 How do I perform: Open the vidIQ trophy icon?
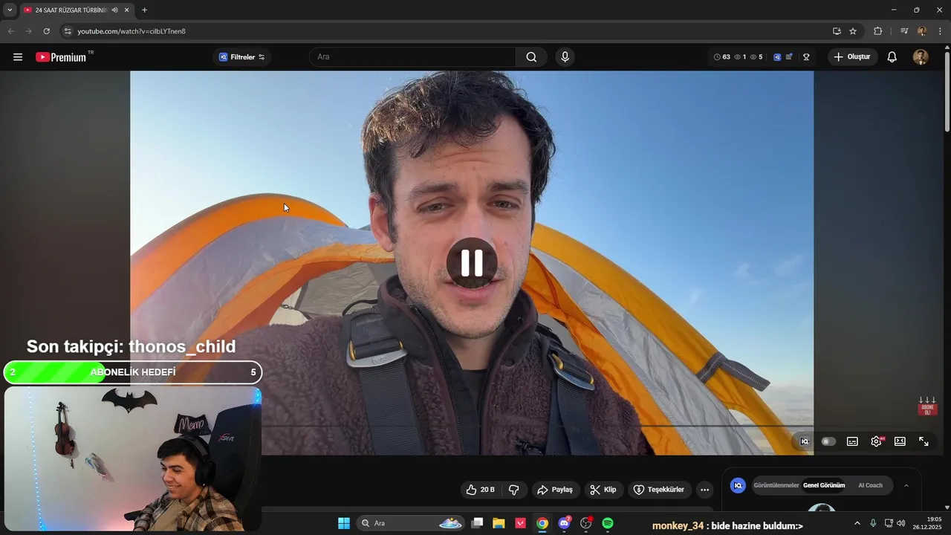[806, 57]
